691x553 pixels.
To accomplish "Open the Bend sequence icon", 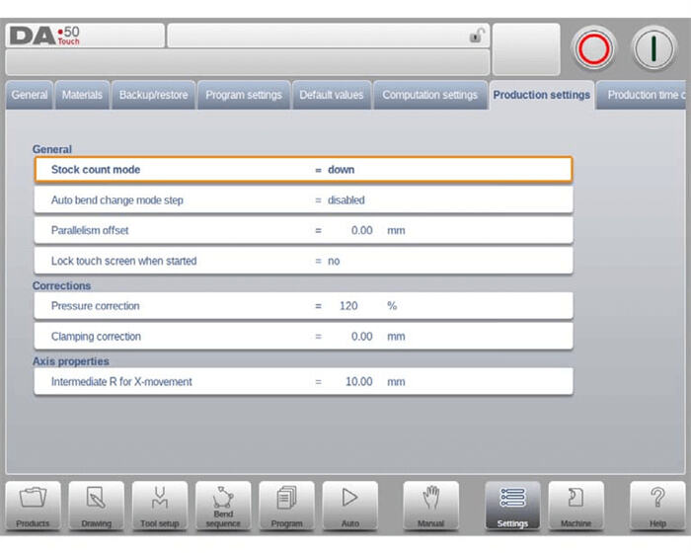I will click(223, 506).
